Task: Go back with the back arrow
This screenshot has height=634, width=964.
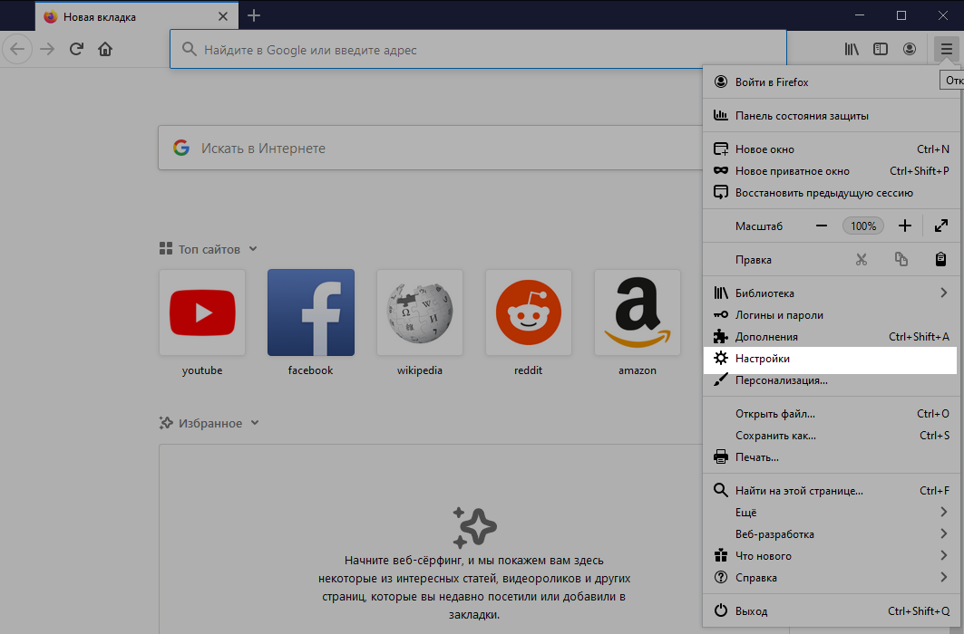Action: tap(18, 49)
